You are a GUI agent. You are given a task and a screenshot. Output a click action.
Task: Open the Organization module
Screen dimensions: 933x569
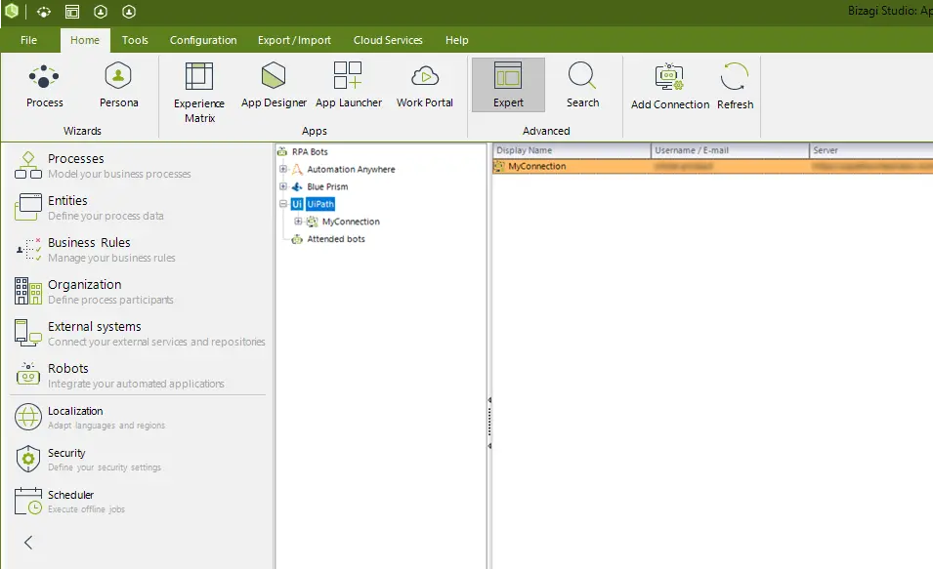pos(94,292)
